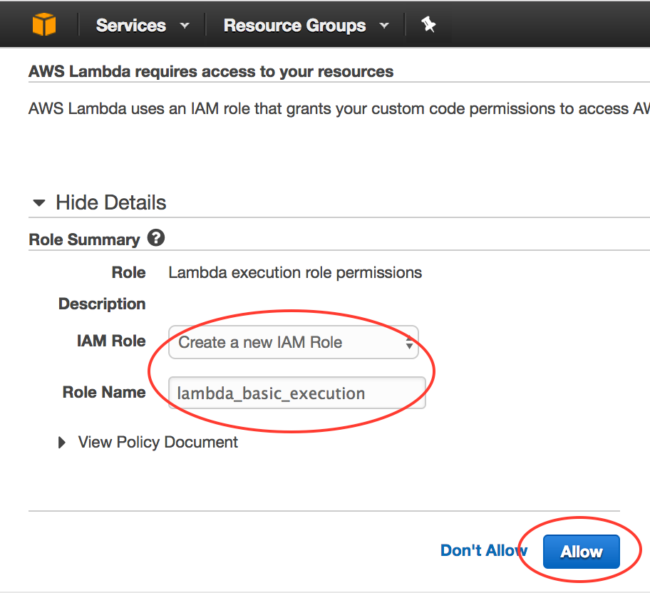Click the IAM Role field label
This screenshot has width=650, height=593.
tap(111, 341)
